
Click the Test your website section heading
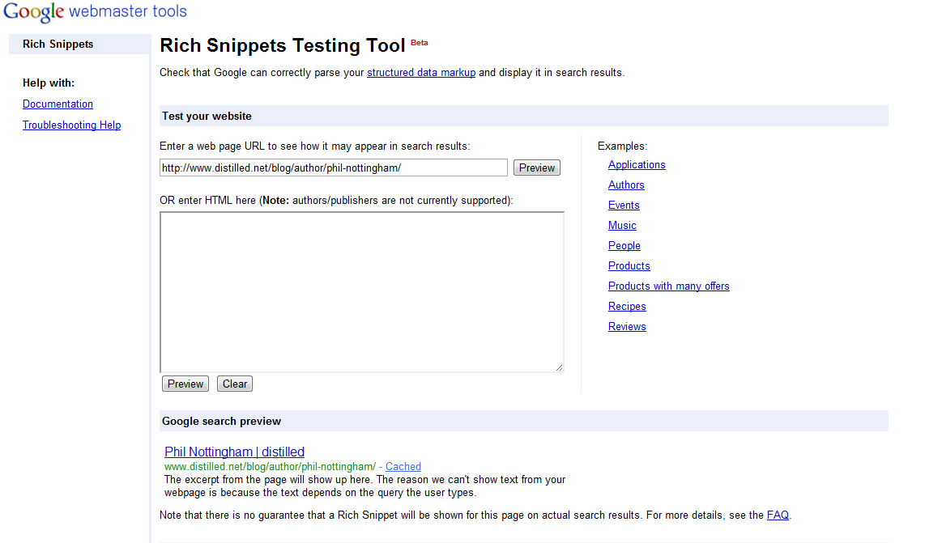(x=207, y=117)
